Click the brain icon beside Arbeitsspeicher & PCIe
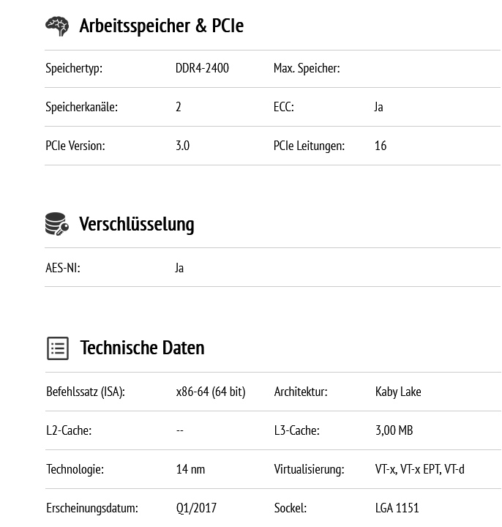This screenshot has width=502, height=527. [57, 26]
